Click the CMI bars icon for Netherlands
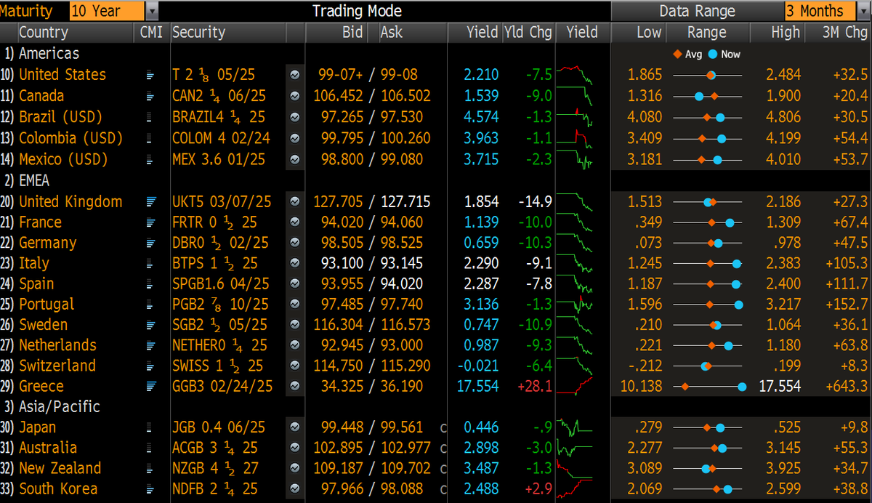872x503 pixels. tap(150, 345)
